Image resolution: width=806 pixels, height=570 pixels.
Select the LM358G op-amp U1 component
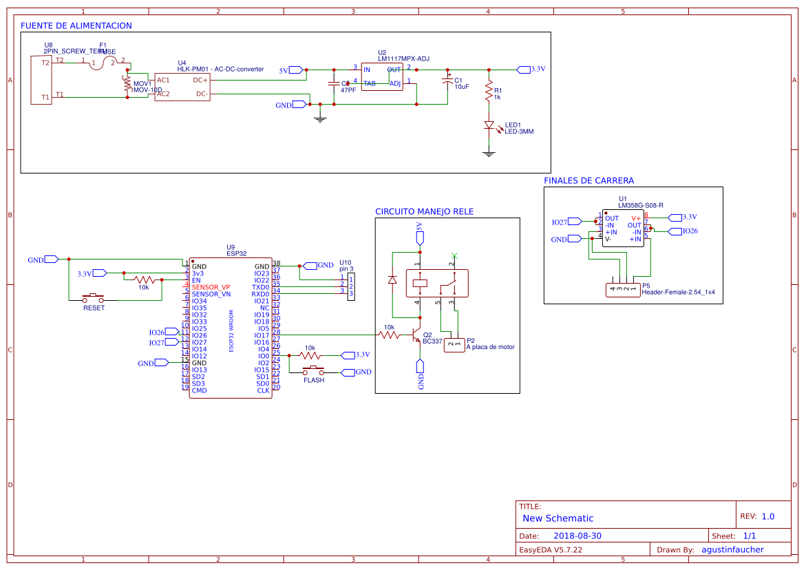(x=623, y=228)
